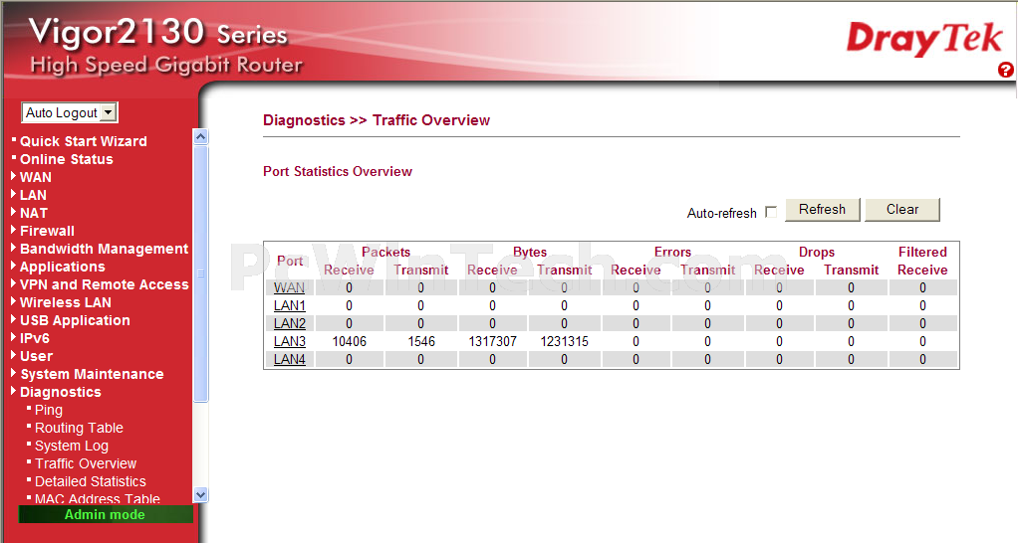
Task: Click the LAN2 port link
Action: point(290,323)
